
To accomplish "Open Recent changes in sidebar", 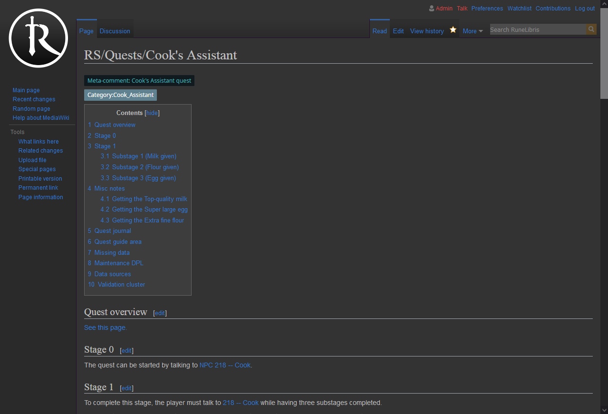I will pyautogui.click(x=34, y=99).
